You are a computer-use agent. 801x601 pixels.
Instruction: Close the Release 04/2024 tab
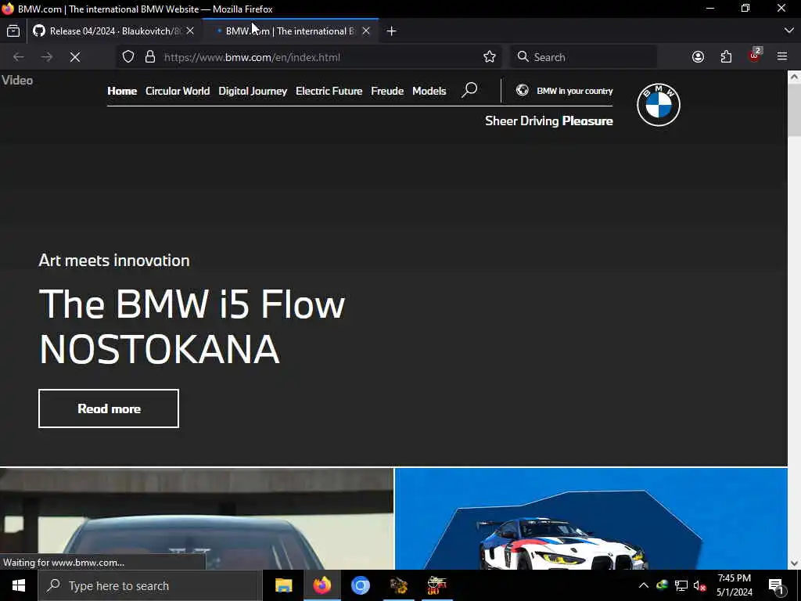[190, 31]
